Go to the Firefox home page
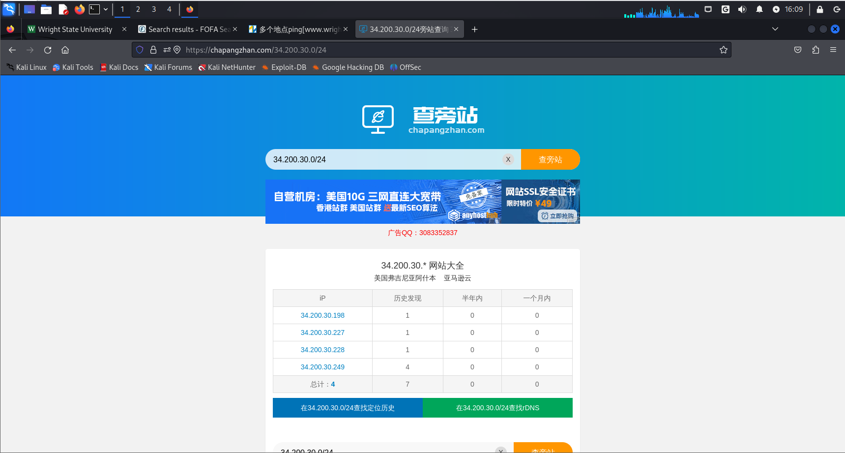 [65, 50]
